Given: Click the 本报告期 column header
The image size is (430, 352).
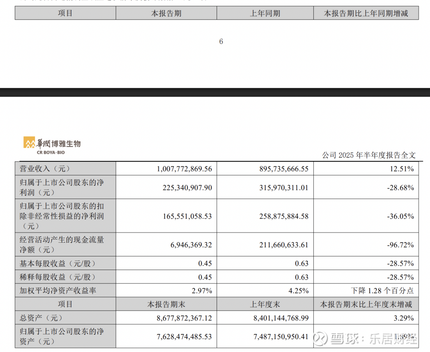Looking at the screenshot, I should pyautogui.click(x=166, y=13).
